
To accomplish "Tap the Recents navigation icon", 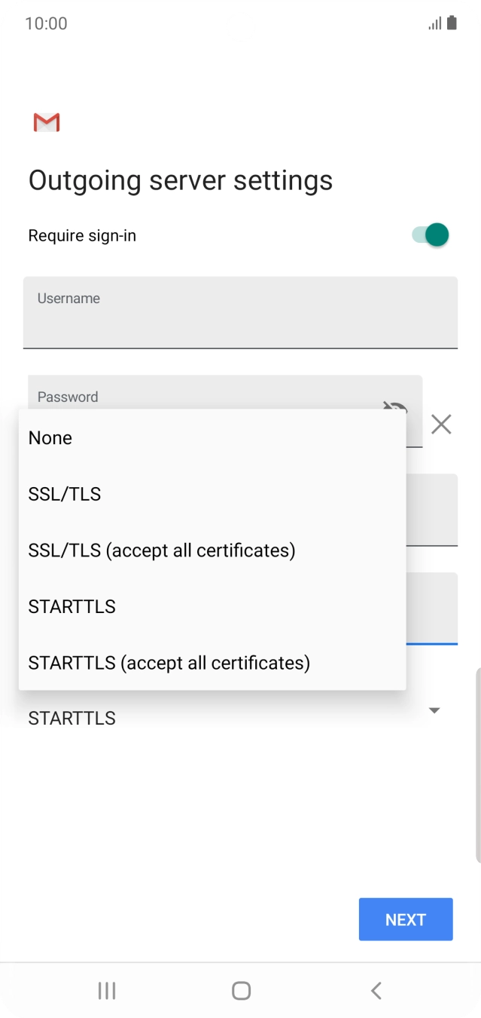I will (x=106, y=990).
